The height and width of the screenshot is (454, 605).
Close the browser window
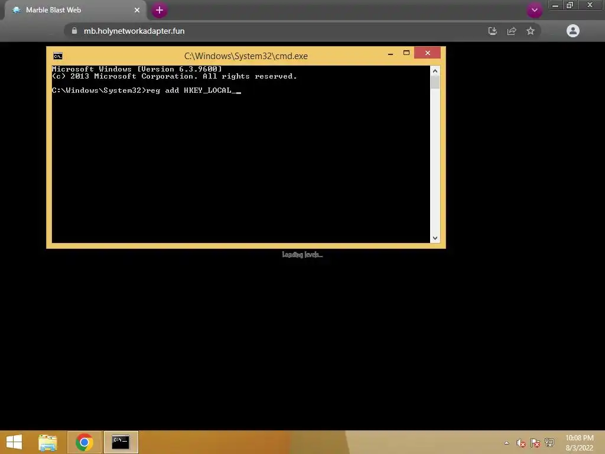click(x=590, y=5)
